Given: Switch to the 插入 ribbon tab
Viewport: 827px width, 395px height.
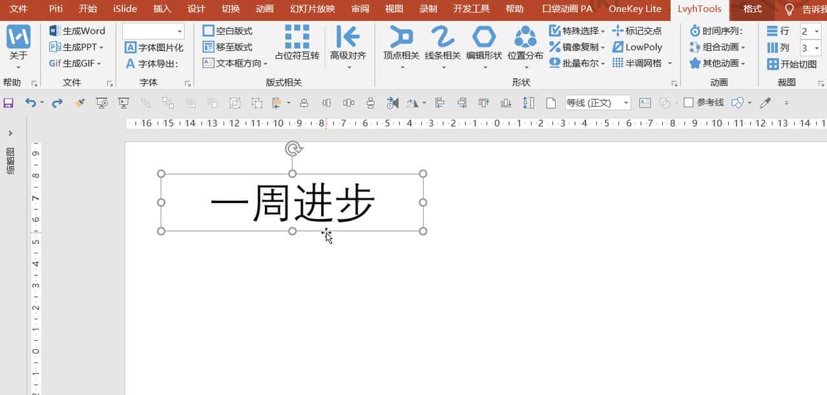Looking at the screenshot, I should 162,9.
